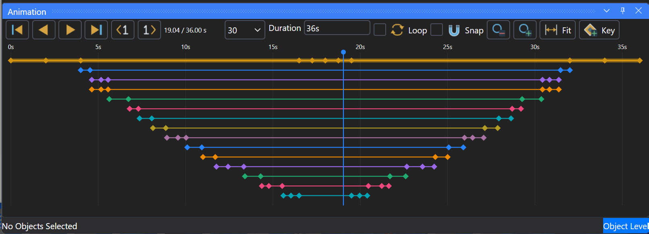Select the rightmost keyframe on the shortest green track
This screenshot has height=234, width=649.
point(406,177)
